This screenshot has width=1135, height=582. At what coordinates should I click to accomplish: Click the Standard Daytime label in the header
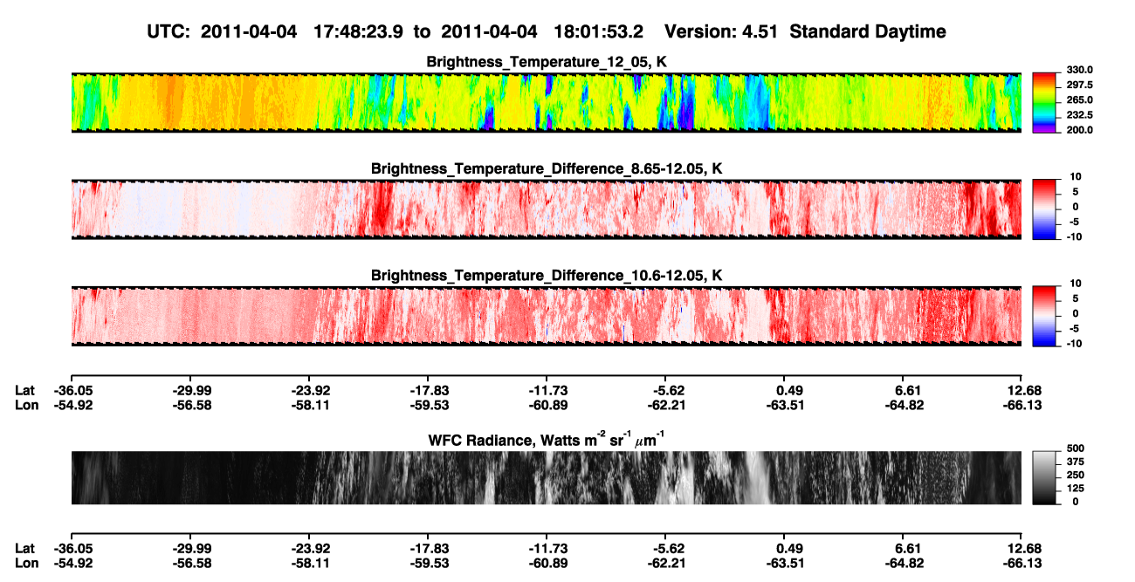coord(867,32)
